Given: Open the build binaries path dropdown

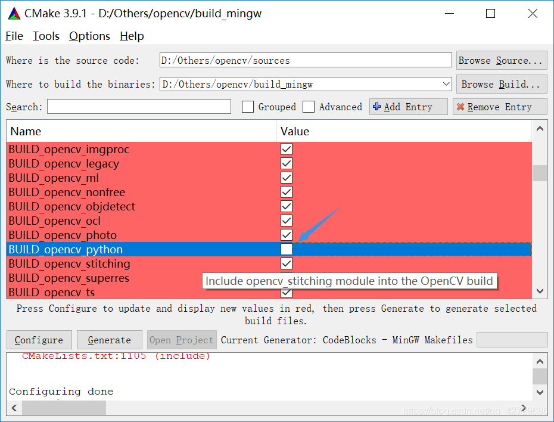Looking at the screenshot, I should pos(446,84).
